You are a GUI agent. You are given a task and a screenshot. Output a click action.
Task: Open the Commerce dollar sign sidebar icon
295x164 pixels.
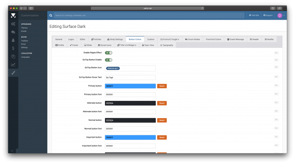tap(13, 48)
